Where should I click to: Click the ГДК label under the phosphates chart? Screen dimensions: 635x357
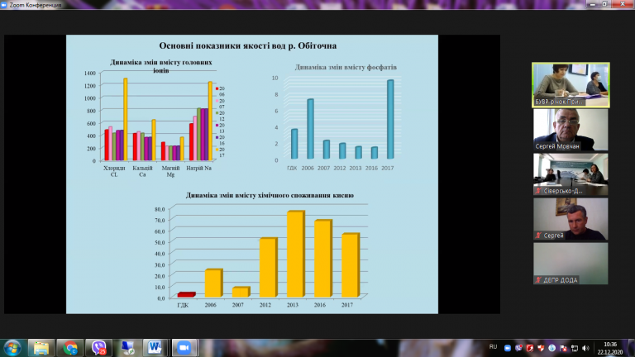(292, 168)
